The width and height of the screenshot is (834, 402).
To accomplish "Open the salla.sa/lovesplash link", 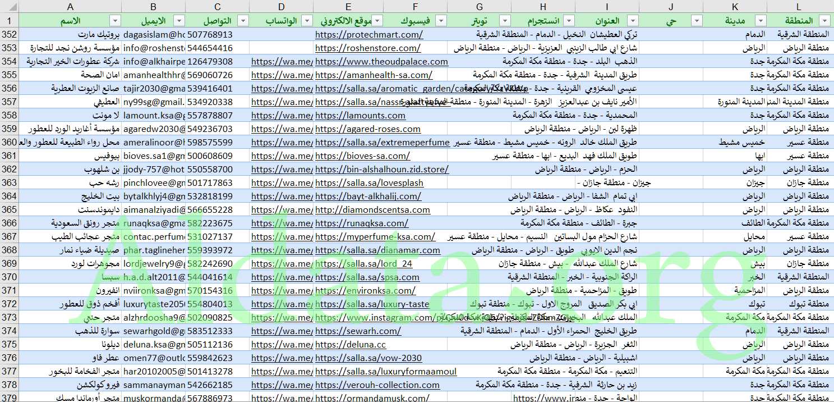I will point(369,182).
